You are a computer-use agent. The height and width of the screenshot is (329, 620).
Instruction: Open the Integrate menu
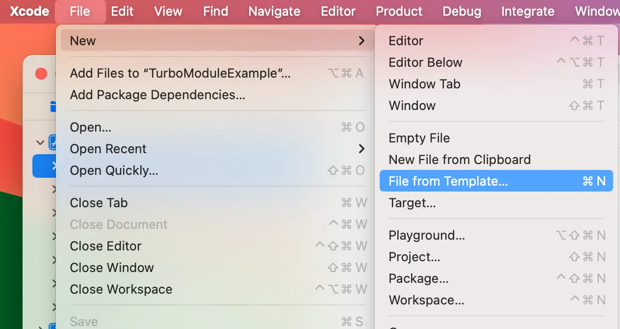coord(528,11)
